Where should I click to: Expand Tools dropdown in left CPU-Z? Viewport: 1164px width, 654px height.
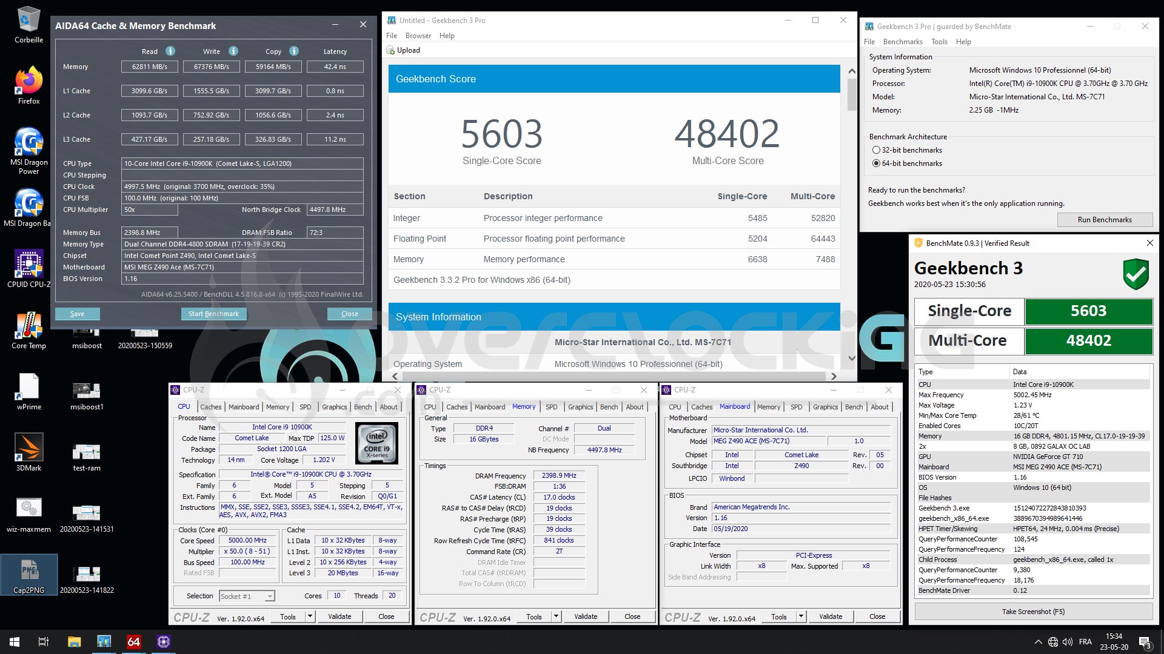coord(310,616)
